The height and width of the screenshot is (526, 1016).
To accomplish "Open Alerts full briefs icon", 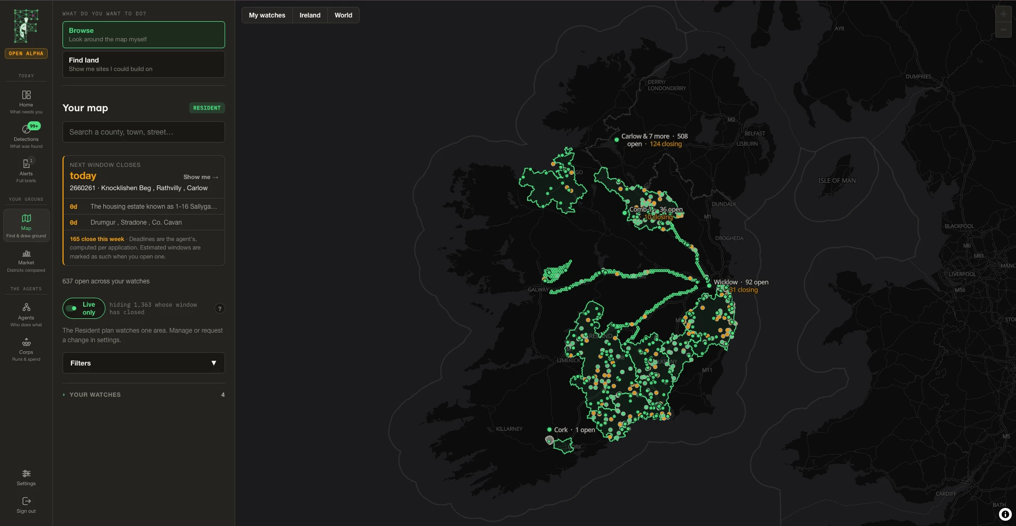I will [x=26, y=170].
